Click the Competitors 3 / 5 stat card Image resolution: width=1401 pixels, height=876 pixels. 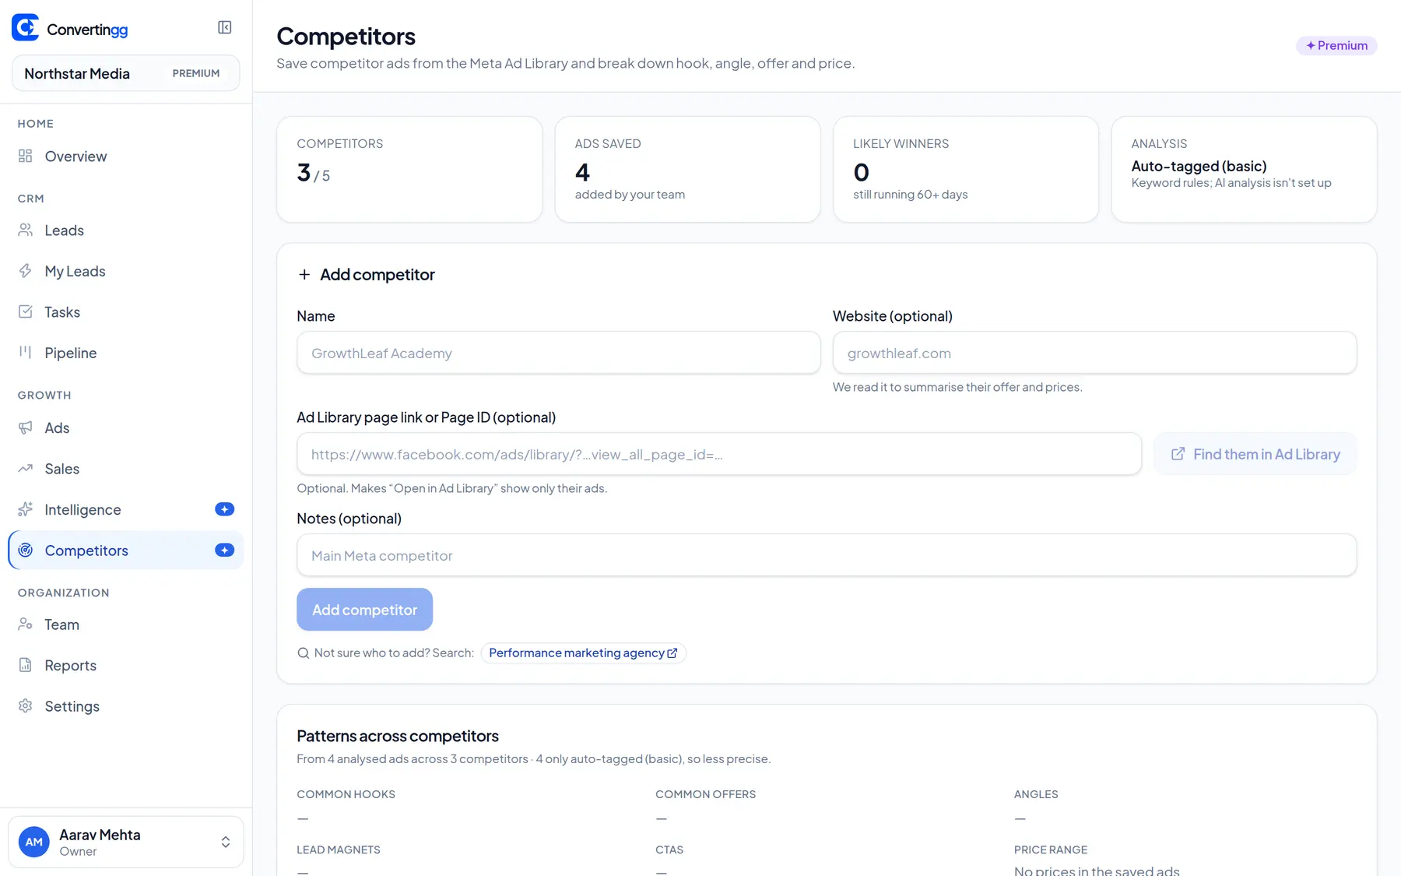pos(409,169)
